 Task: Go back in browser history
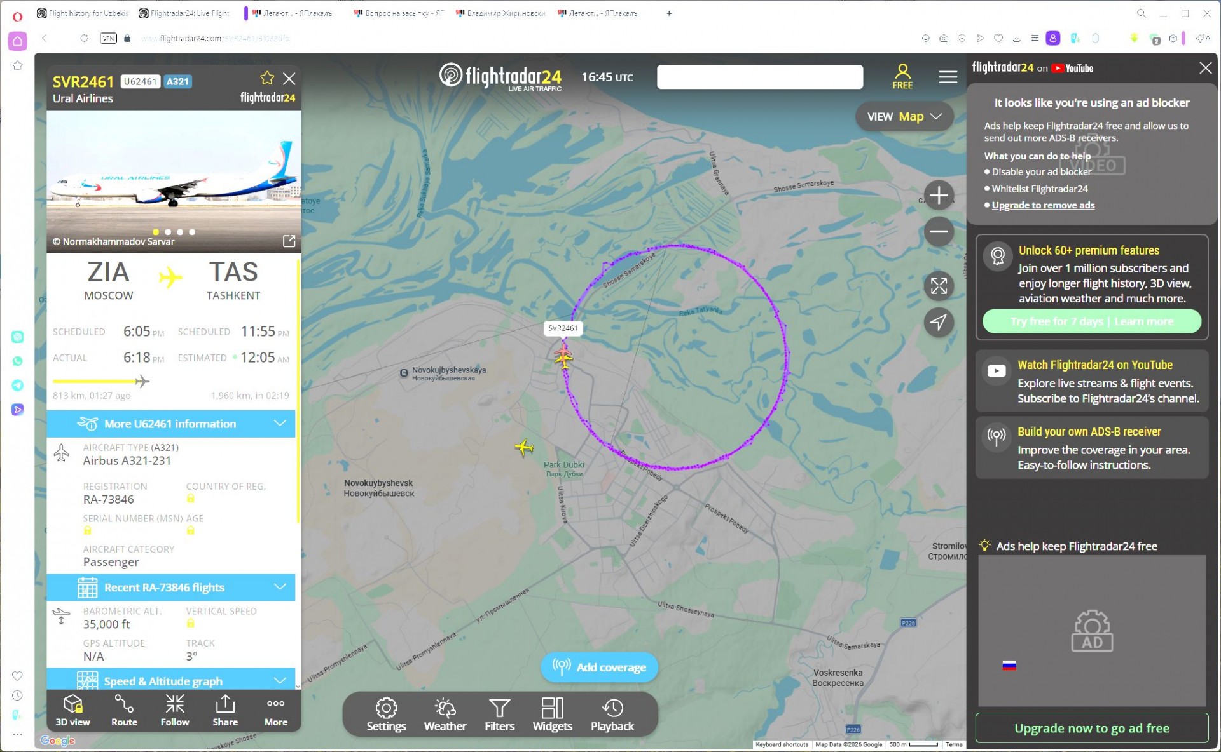coord(45,38)
